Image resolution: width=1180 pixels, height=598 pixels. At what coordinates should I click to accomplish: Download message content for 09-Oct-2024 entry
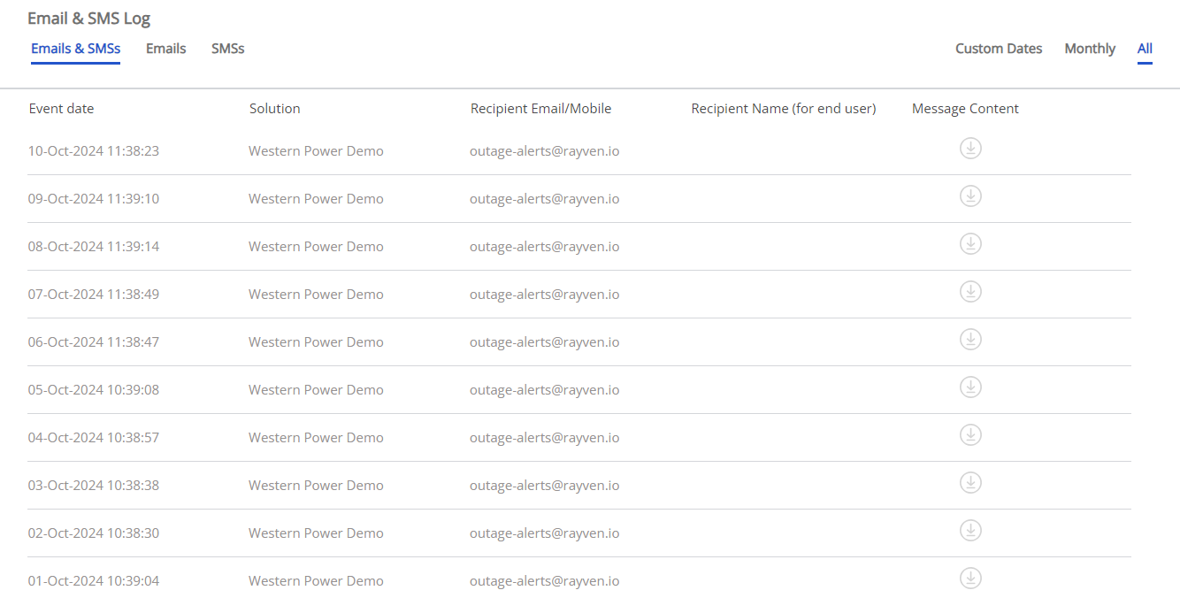click(x=970, y=195)
